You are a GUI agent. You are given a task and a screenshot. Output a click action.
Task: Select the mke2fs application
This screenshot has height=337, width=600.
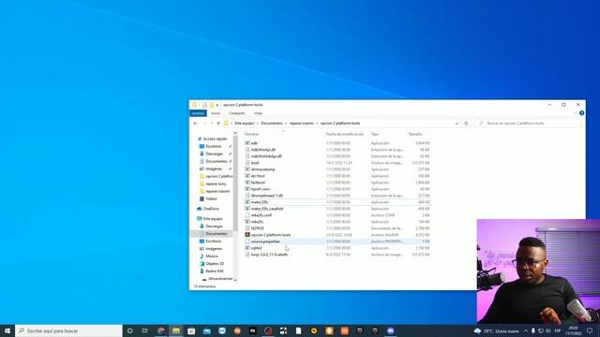tap(257, 222)
